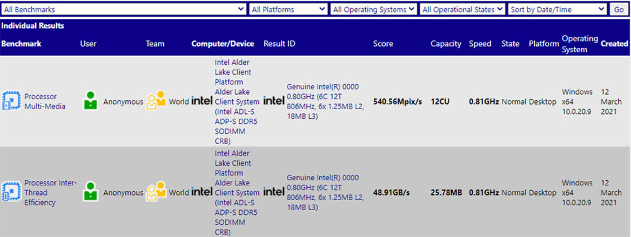
Task: Sort by the Created column header
Action: [x=614, y=44]
